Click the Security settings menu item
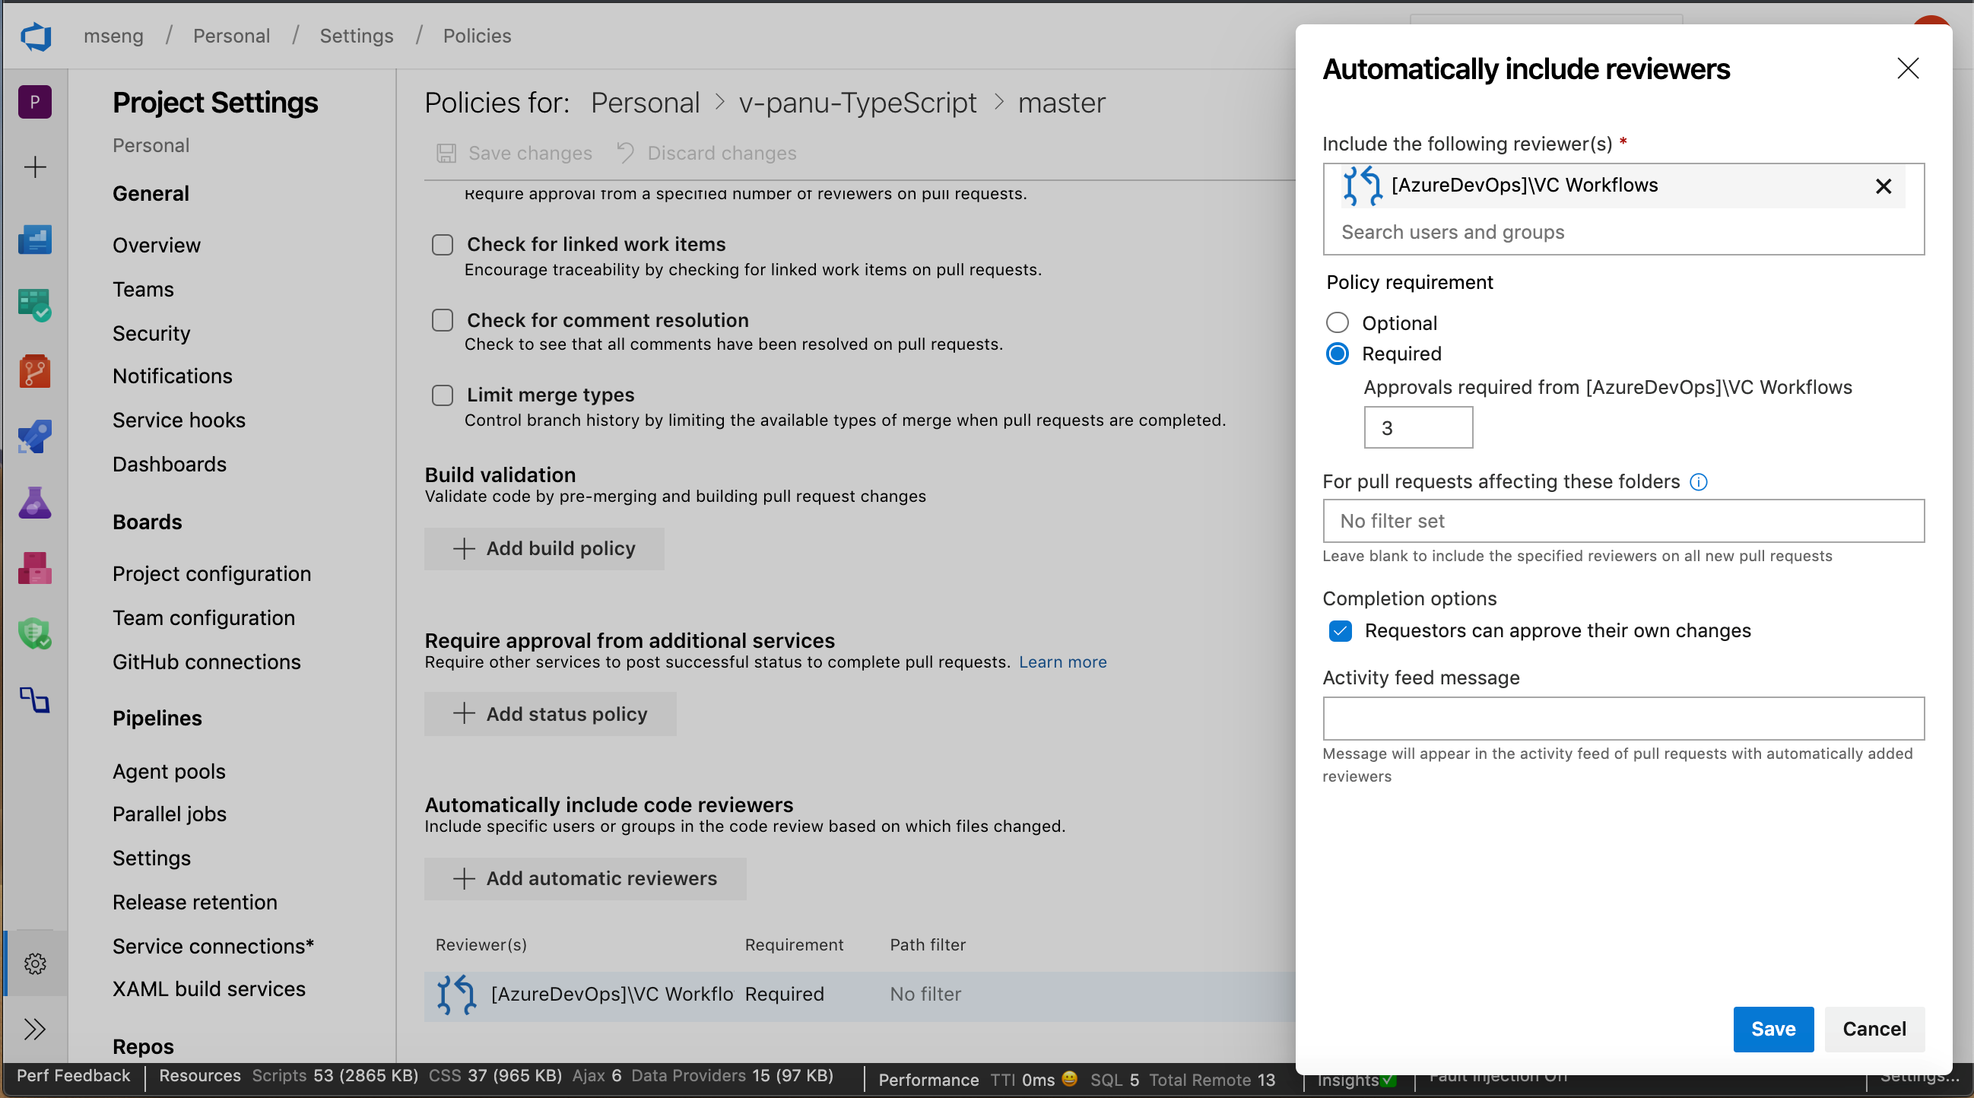 tap(151, 332)
